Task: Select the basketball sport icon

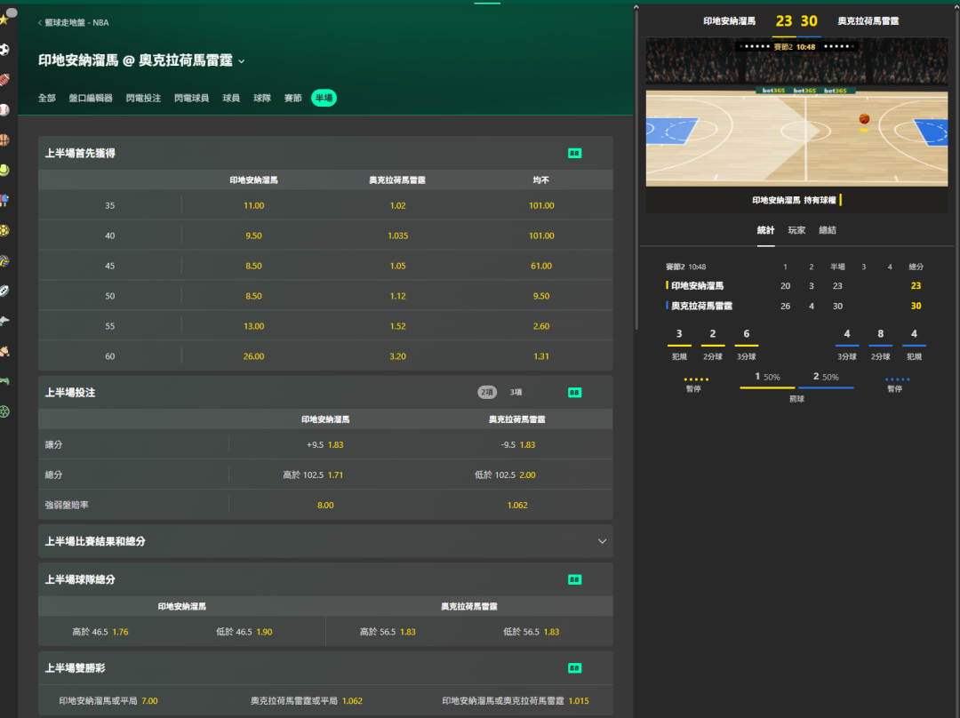Action: tap(4, 140)
